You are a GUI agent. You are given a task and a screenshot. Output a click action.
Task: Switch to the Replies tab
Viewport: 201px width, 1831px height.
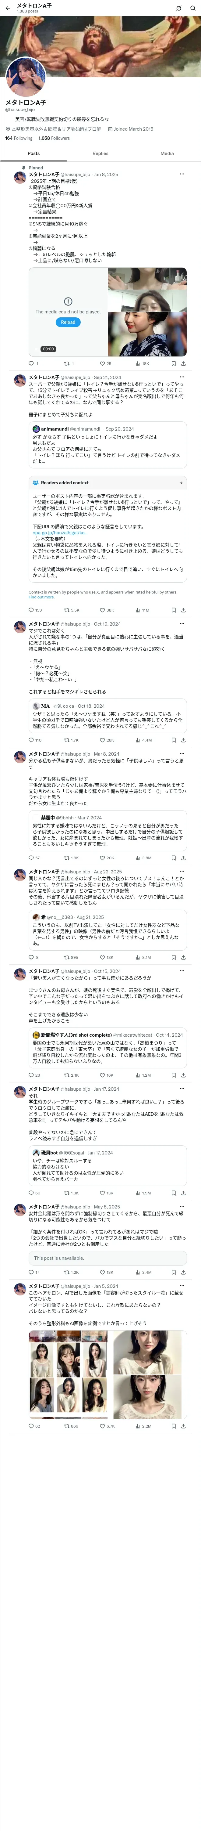click(x=100, y=153)
